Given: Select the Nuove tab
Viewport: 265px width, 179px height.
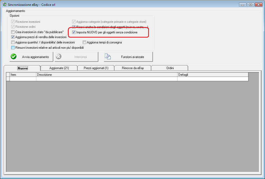Looking at the screenshot, I should (22, 68).
